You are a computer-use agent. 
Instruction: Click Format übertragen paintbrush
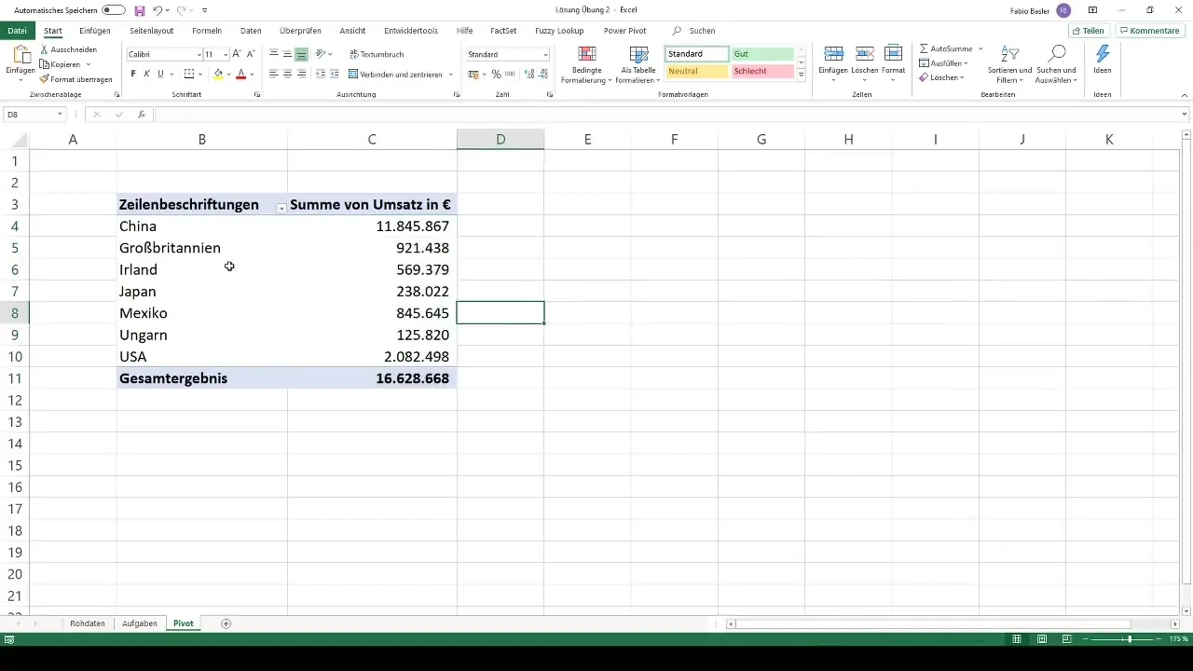(45, 79)
